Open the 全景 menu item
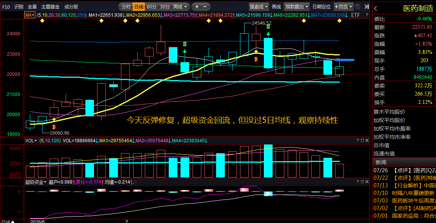 click(32, 7)
